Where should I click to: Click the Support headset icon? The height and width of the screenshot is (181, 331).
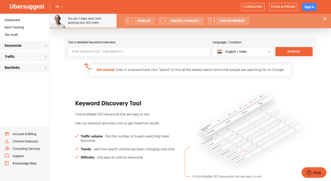pos(7,156)
